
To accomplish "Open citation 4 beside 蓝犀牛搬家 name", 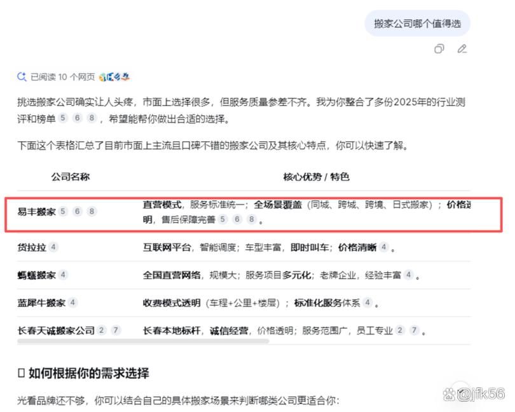I will pos(72,302).
